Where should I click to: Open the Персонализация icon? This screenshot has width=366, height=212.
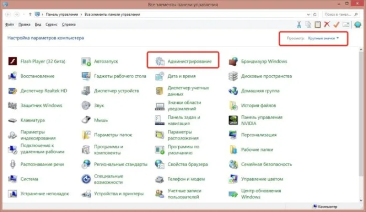click(x=233, y=135)
